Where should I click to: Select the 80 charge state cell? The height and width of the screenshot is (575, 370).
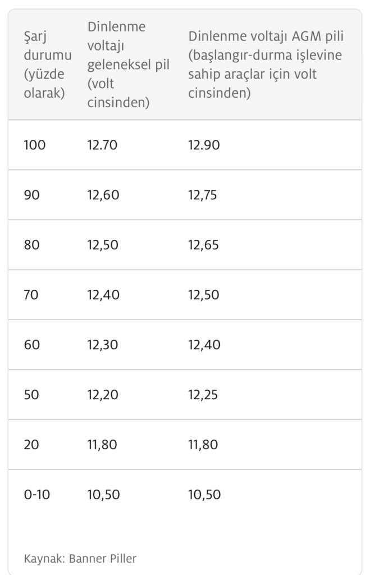click(31, 245)
